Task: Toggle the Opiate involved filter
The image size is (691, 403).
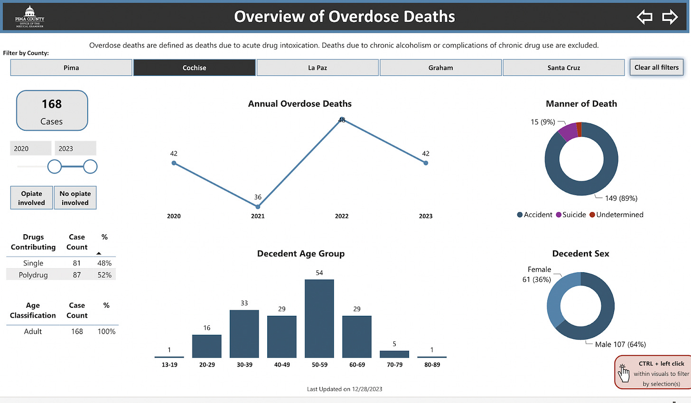Action: pyautogui.click(x=32, y=198)
